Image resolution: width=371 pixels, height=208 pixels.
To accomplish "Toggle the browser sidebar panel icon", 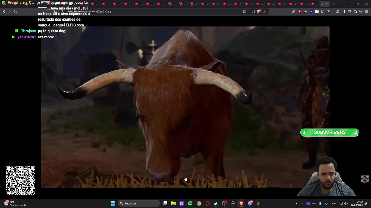I will pyautogui.click(x=343, y=12).
